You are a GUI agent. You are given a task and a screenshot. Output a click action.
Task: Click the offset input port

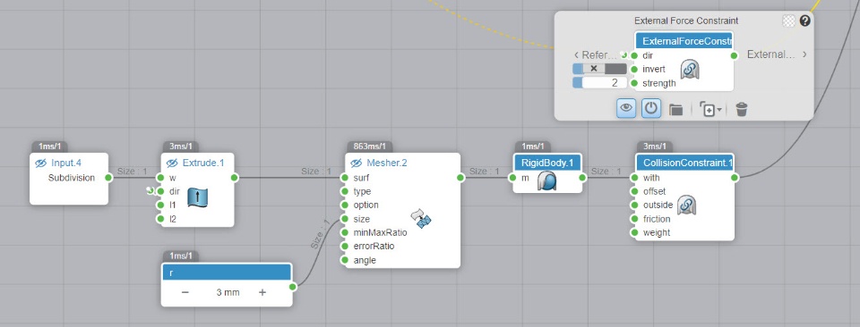[x=634, y=191]
